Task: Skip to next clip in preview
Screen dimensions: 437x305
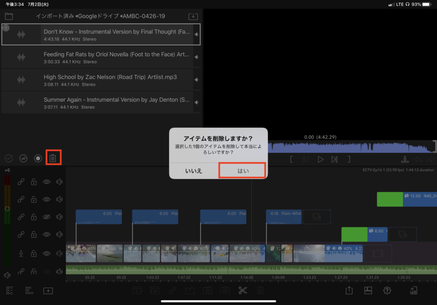Action: click(x=335, y=159)
